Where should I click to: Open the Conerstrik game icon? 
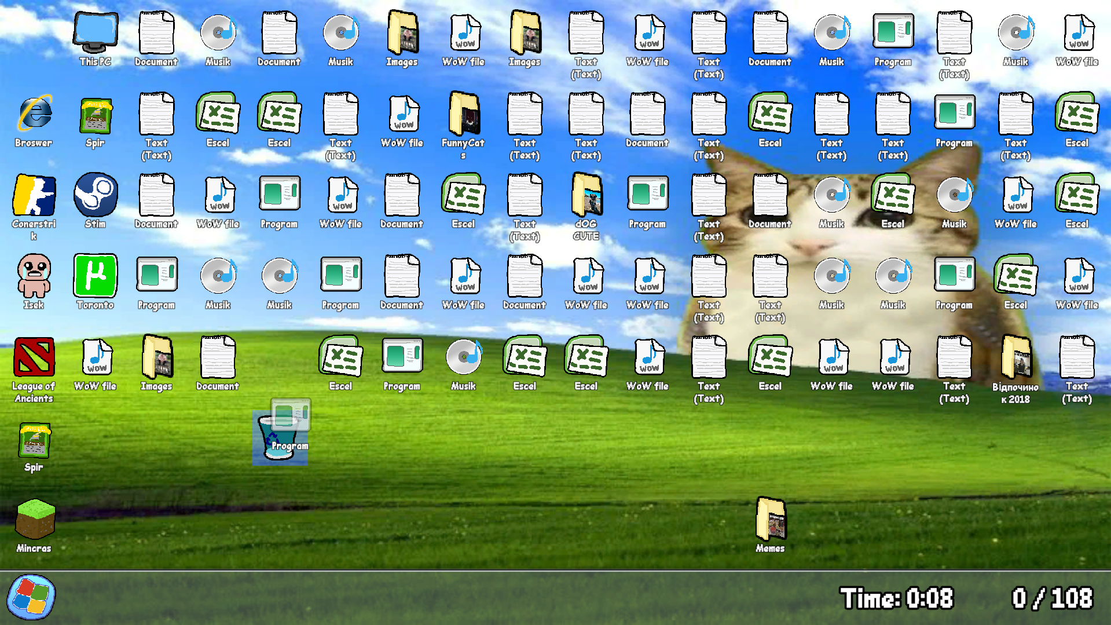(34, 207)
